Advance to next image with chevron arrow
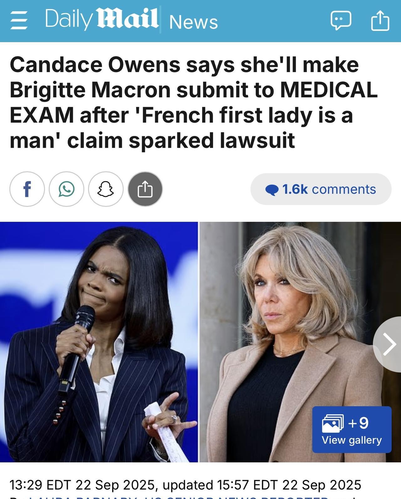 click(388, 344)
